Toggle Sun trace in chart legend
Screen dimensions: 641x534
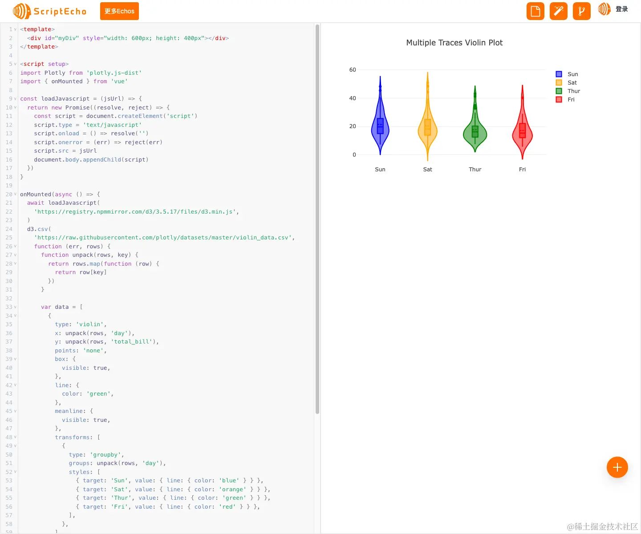point(567,74)
